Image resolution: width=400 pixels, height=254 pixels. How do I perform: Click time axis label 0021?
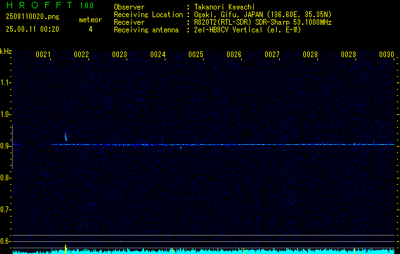click(x=43, y=55)
